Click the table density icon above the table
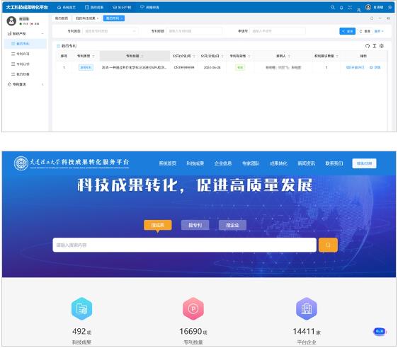The height and width of the screenshot is (348, 398). pyautogui.click(x=375, y=46)
